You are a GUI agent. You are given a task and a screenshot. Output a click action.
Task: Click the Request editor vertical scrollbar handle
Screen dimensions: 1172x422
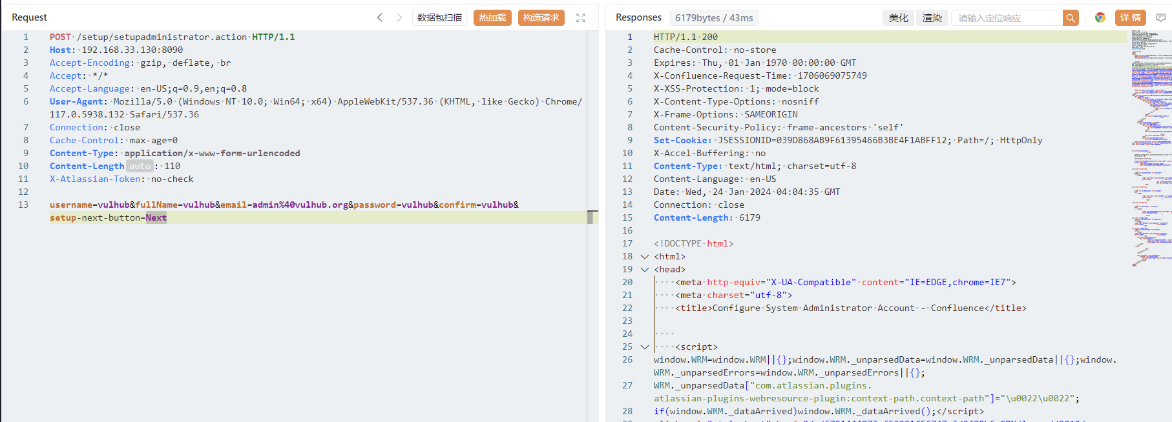click(590, 217)
